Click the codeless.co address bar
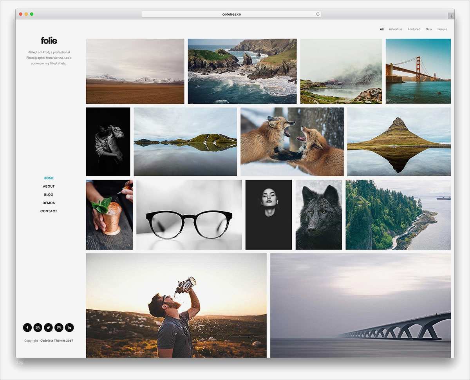Image resolution: width=470 pixels, height=380 pixels. point(231,14)
